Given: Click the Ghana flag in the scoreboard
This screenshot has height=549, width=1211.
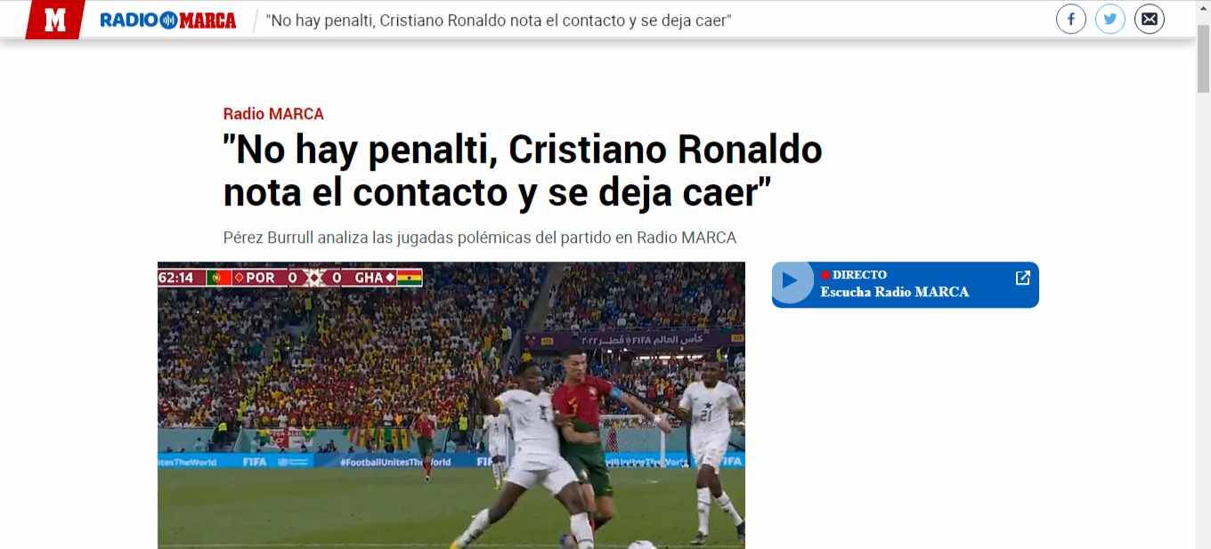Looking at the screenshot, I should 409,278.
